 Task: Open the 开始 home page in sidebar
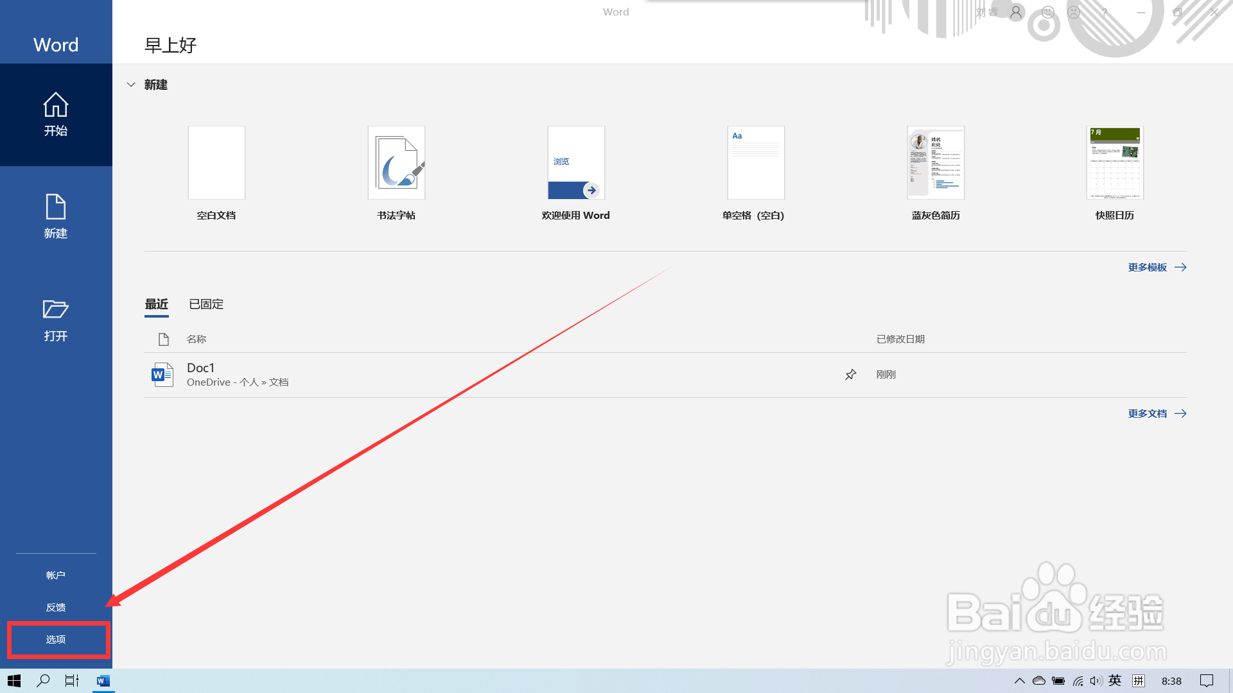(56, 115)
